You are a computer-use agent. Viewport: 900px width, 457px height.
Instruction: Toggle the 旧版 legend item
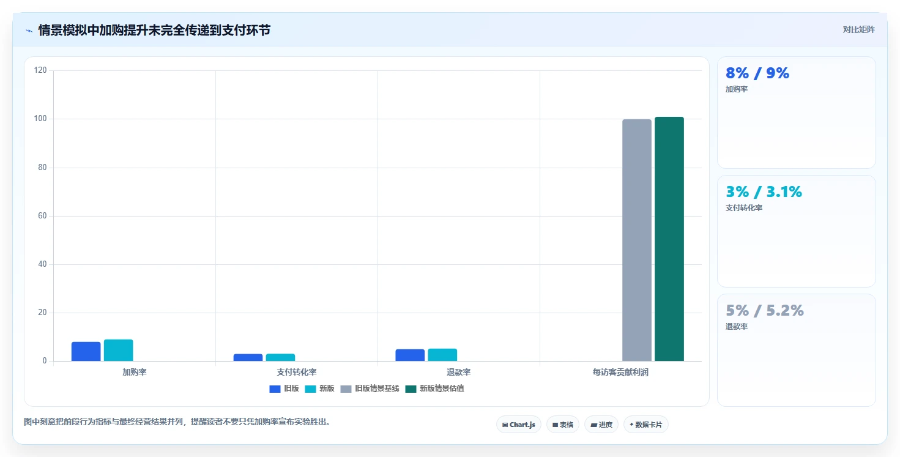coord(284,388)
